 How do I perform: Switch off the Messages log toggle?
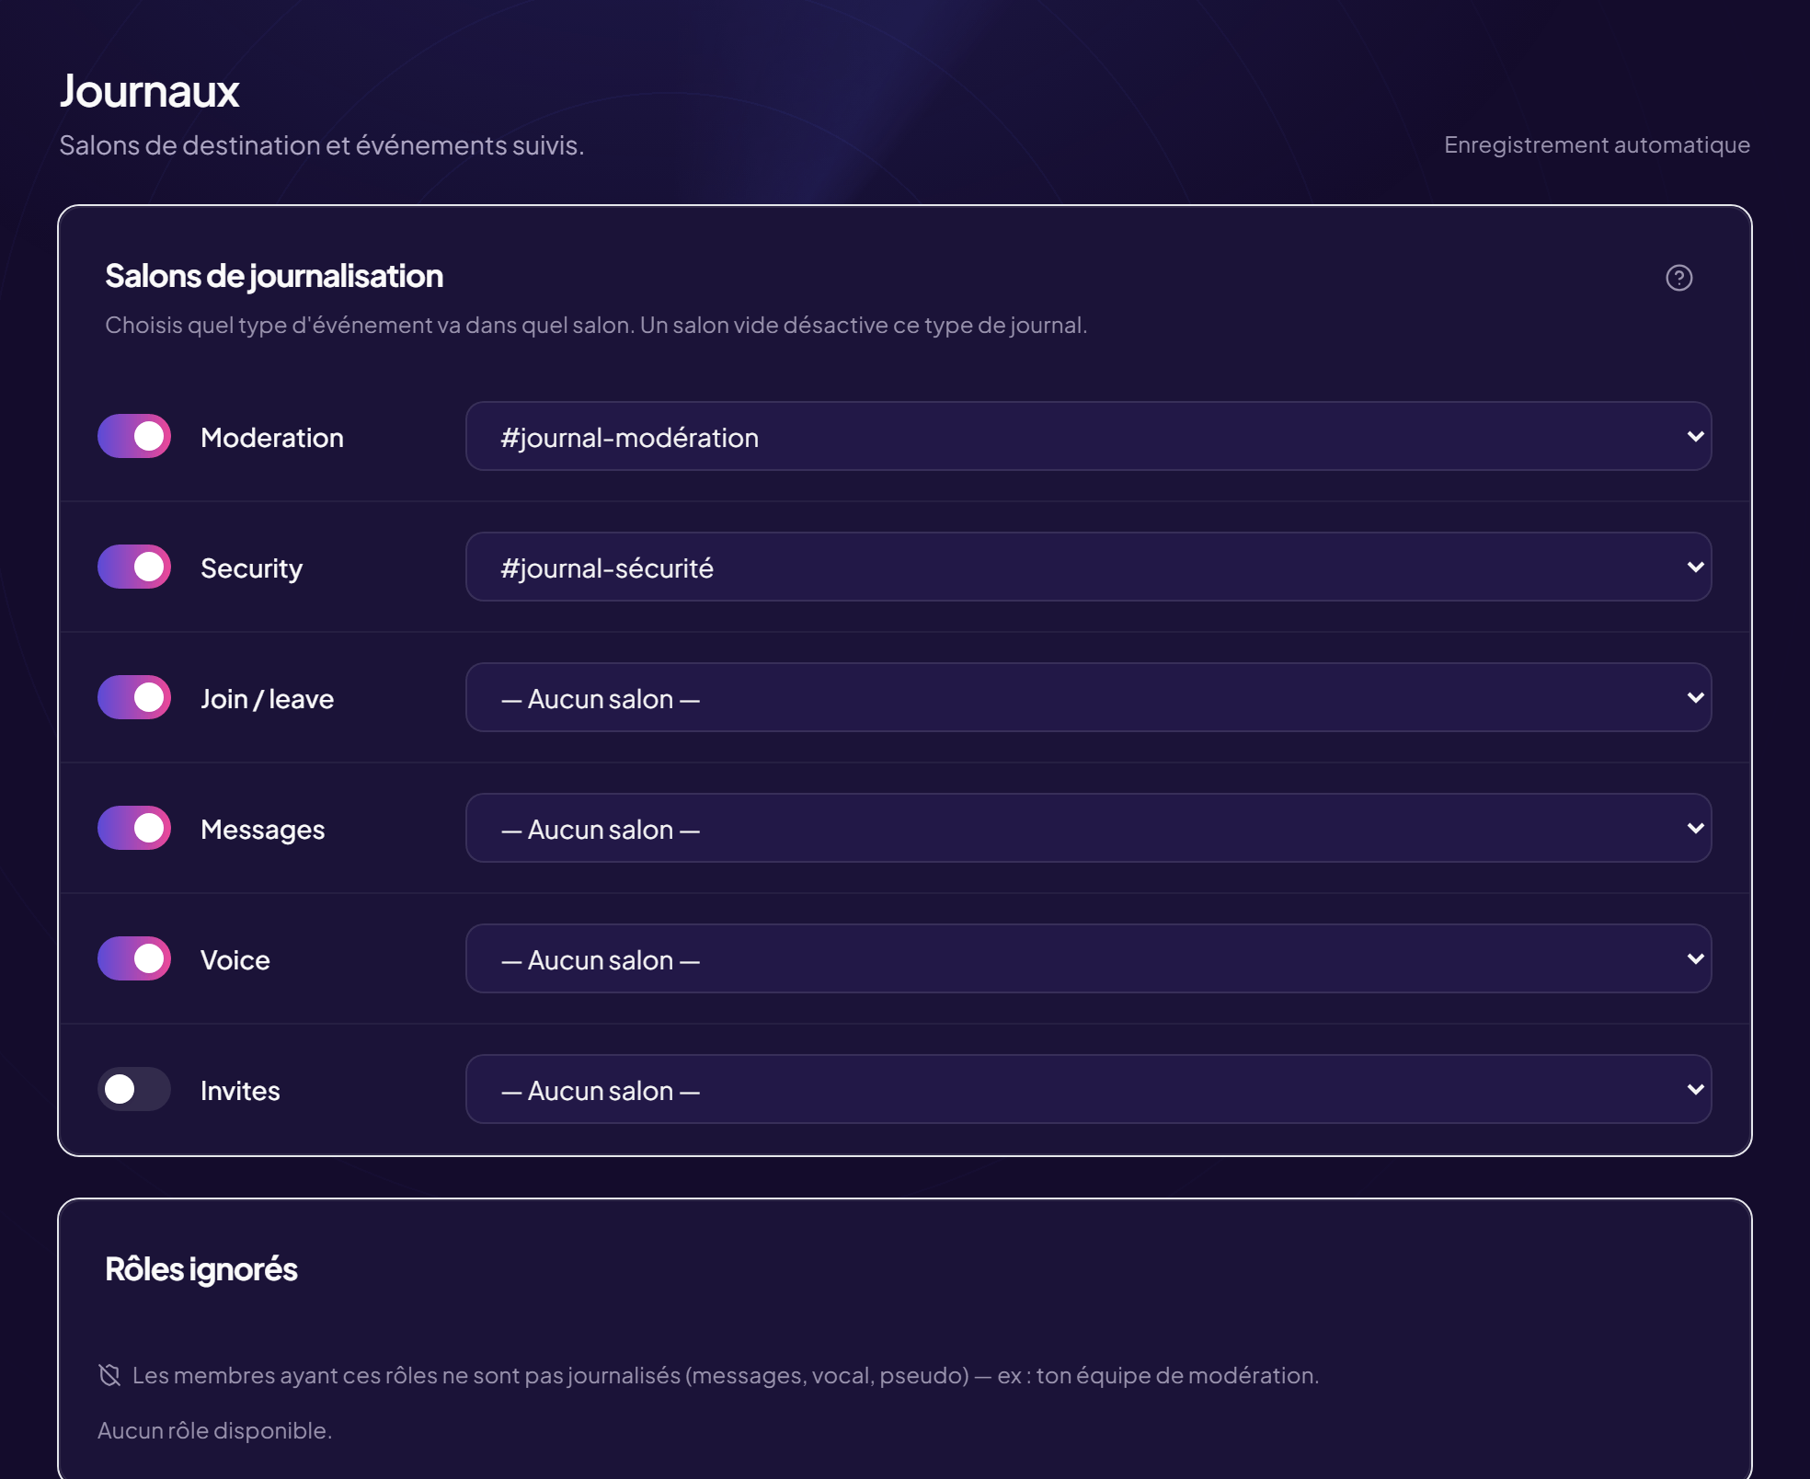(134, 828)
